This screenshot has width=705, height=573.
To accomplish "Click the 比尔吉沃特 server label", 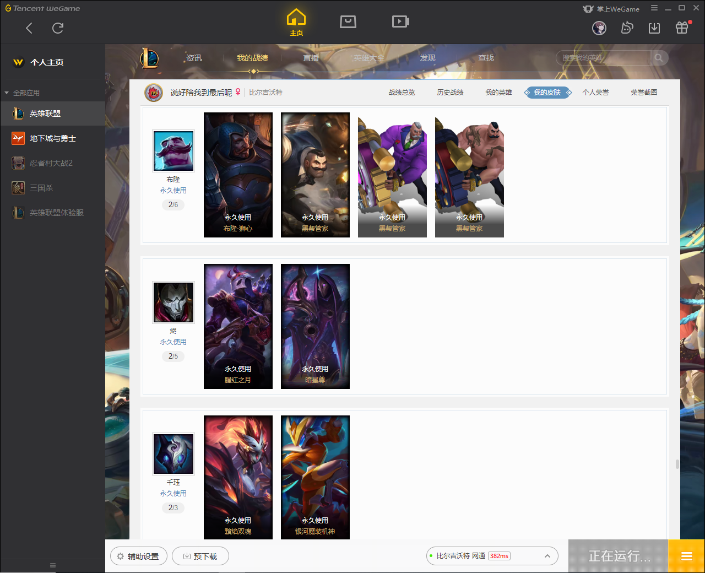I will click(x=265, y=93).
